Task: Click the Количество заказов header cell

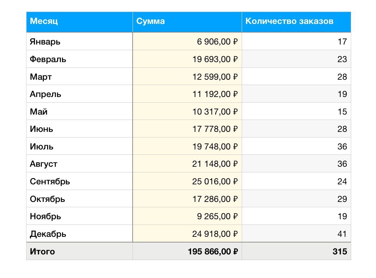Action: (296, 22)
